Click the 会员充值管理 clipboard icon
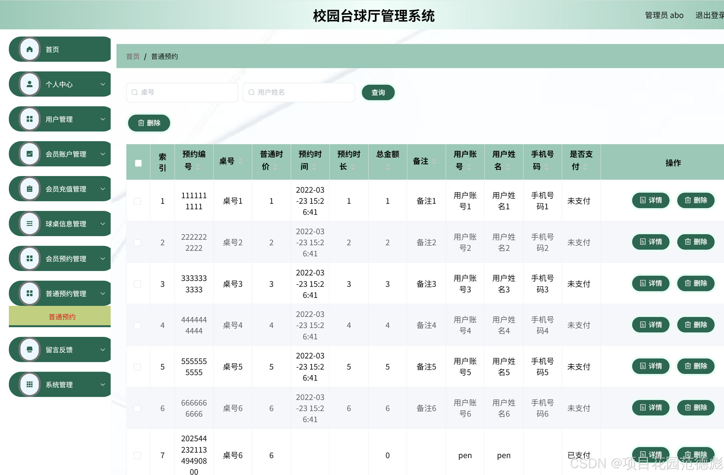 pyautogui.click(x=29, y=189)
